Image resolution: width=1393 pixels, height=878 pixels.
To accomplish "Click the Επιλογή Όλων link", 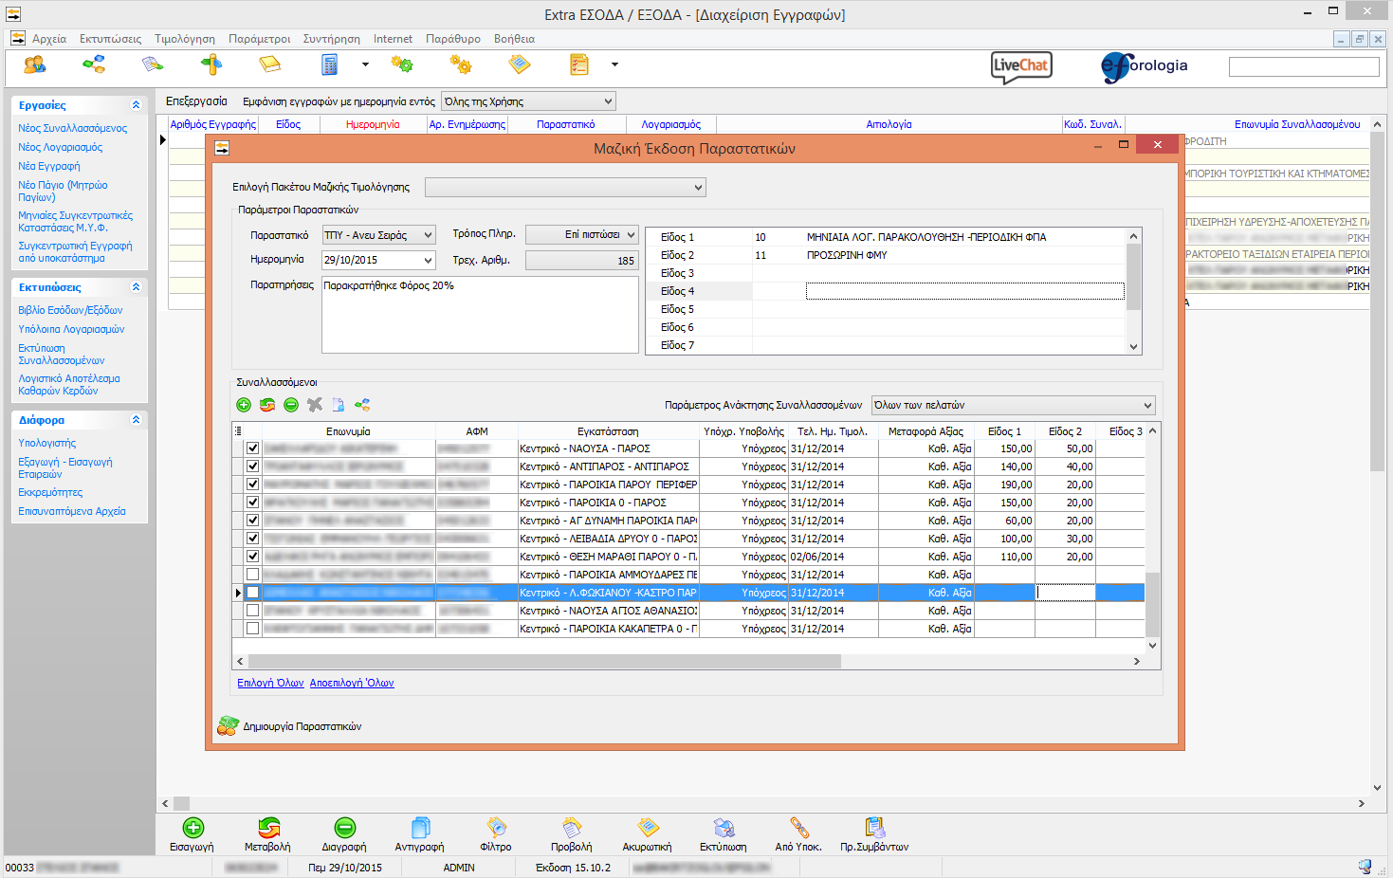I will click(270, 683).
